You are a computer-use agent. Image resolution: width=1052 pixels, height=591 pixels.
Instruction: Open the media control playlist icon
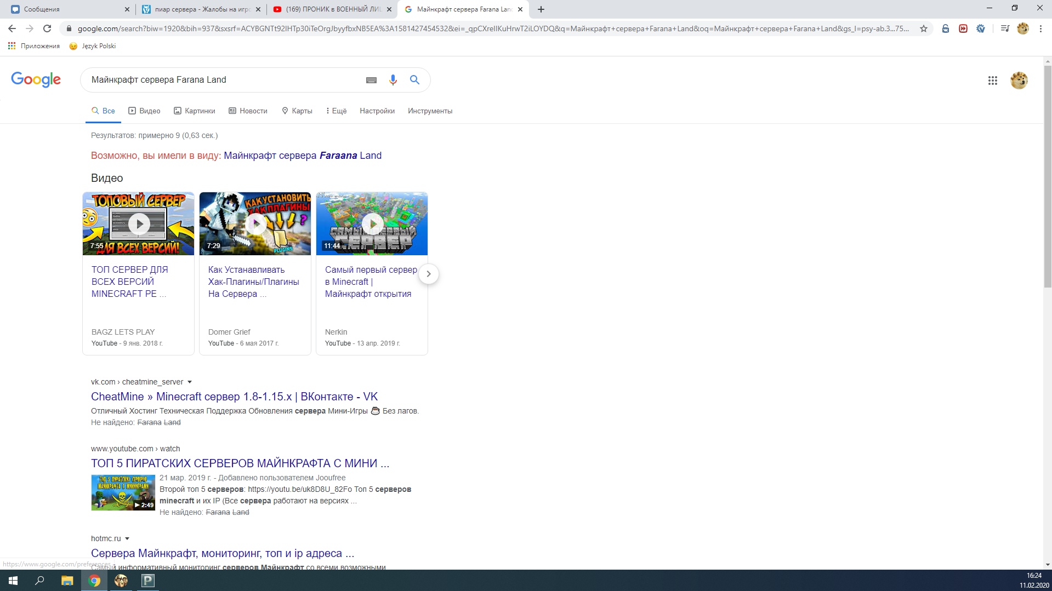coord(1005,28)
